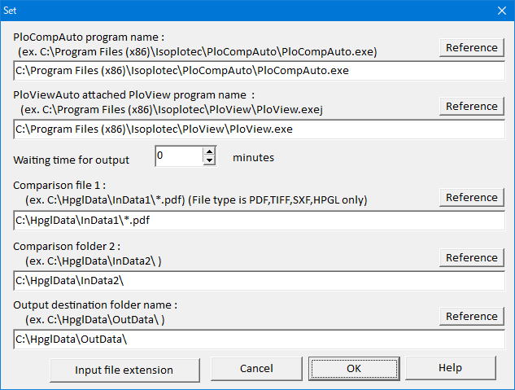Open the Input file extension settings
This screenshot has width=515, height=390.
point(124,370)
